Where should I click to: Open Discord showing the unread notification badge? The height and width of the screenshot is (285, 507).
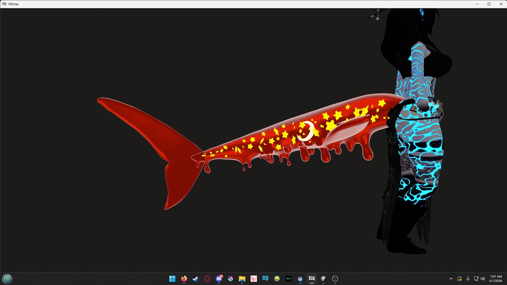tap(219, 279)
